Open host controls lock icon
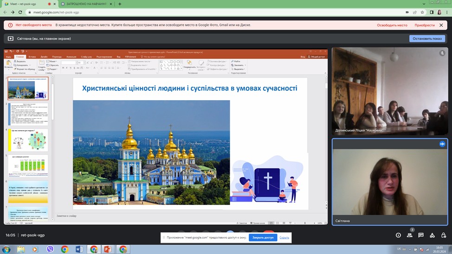 (443, 235)
